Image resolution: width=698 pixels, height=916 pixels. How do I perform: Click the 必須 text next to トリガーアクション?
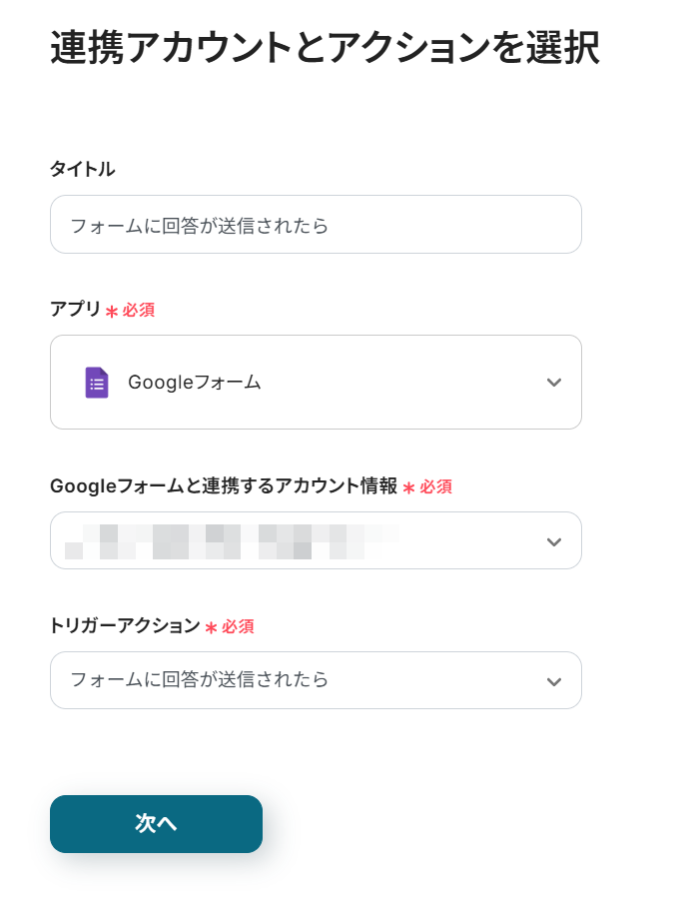point(239,627)
